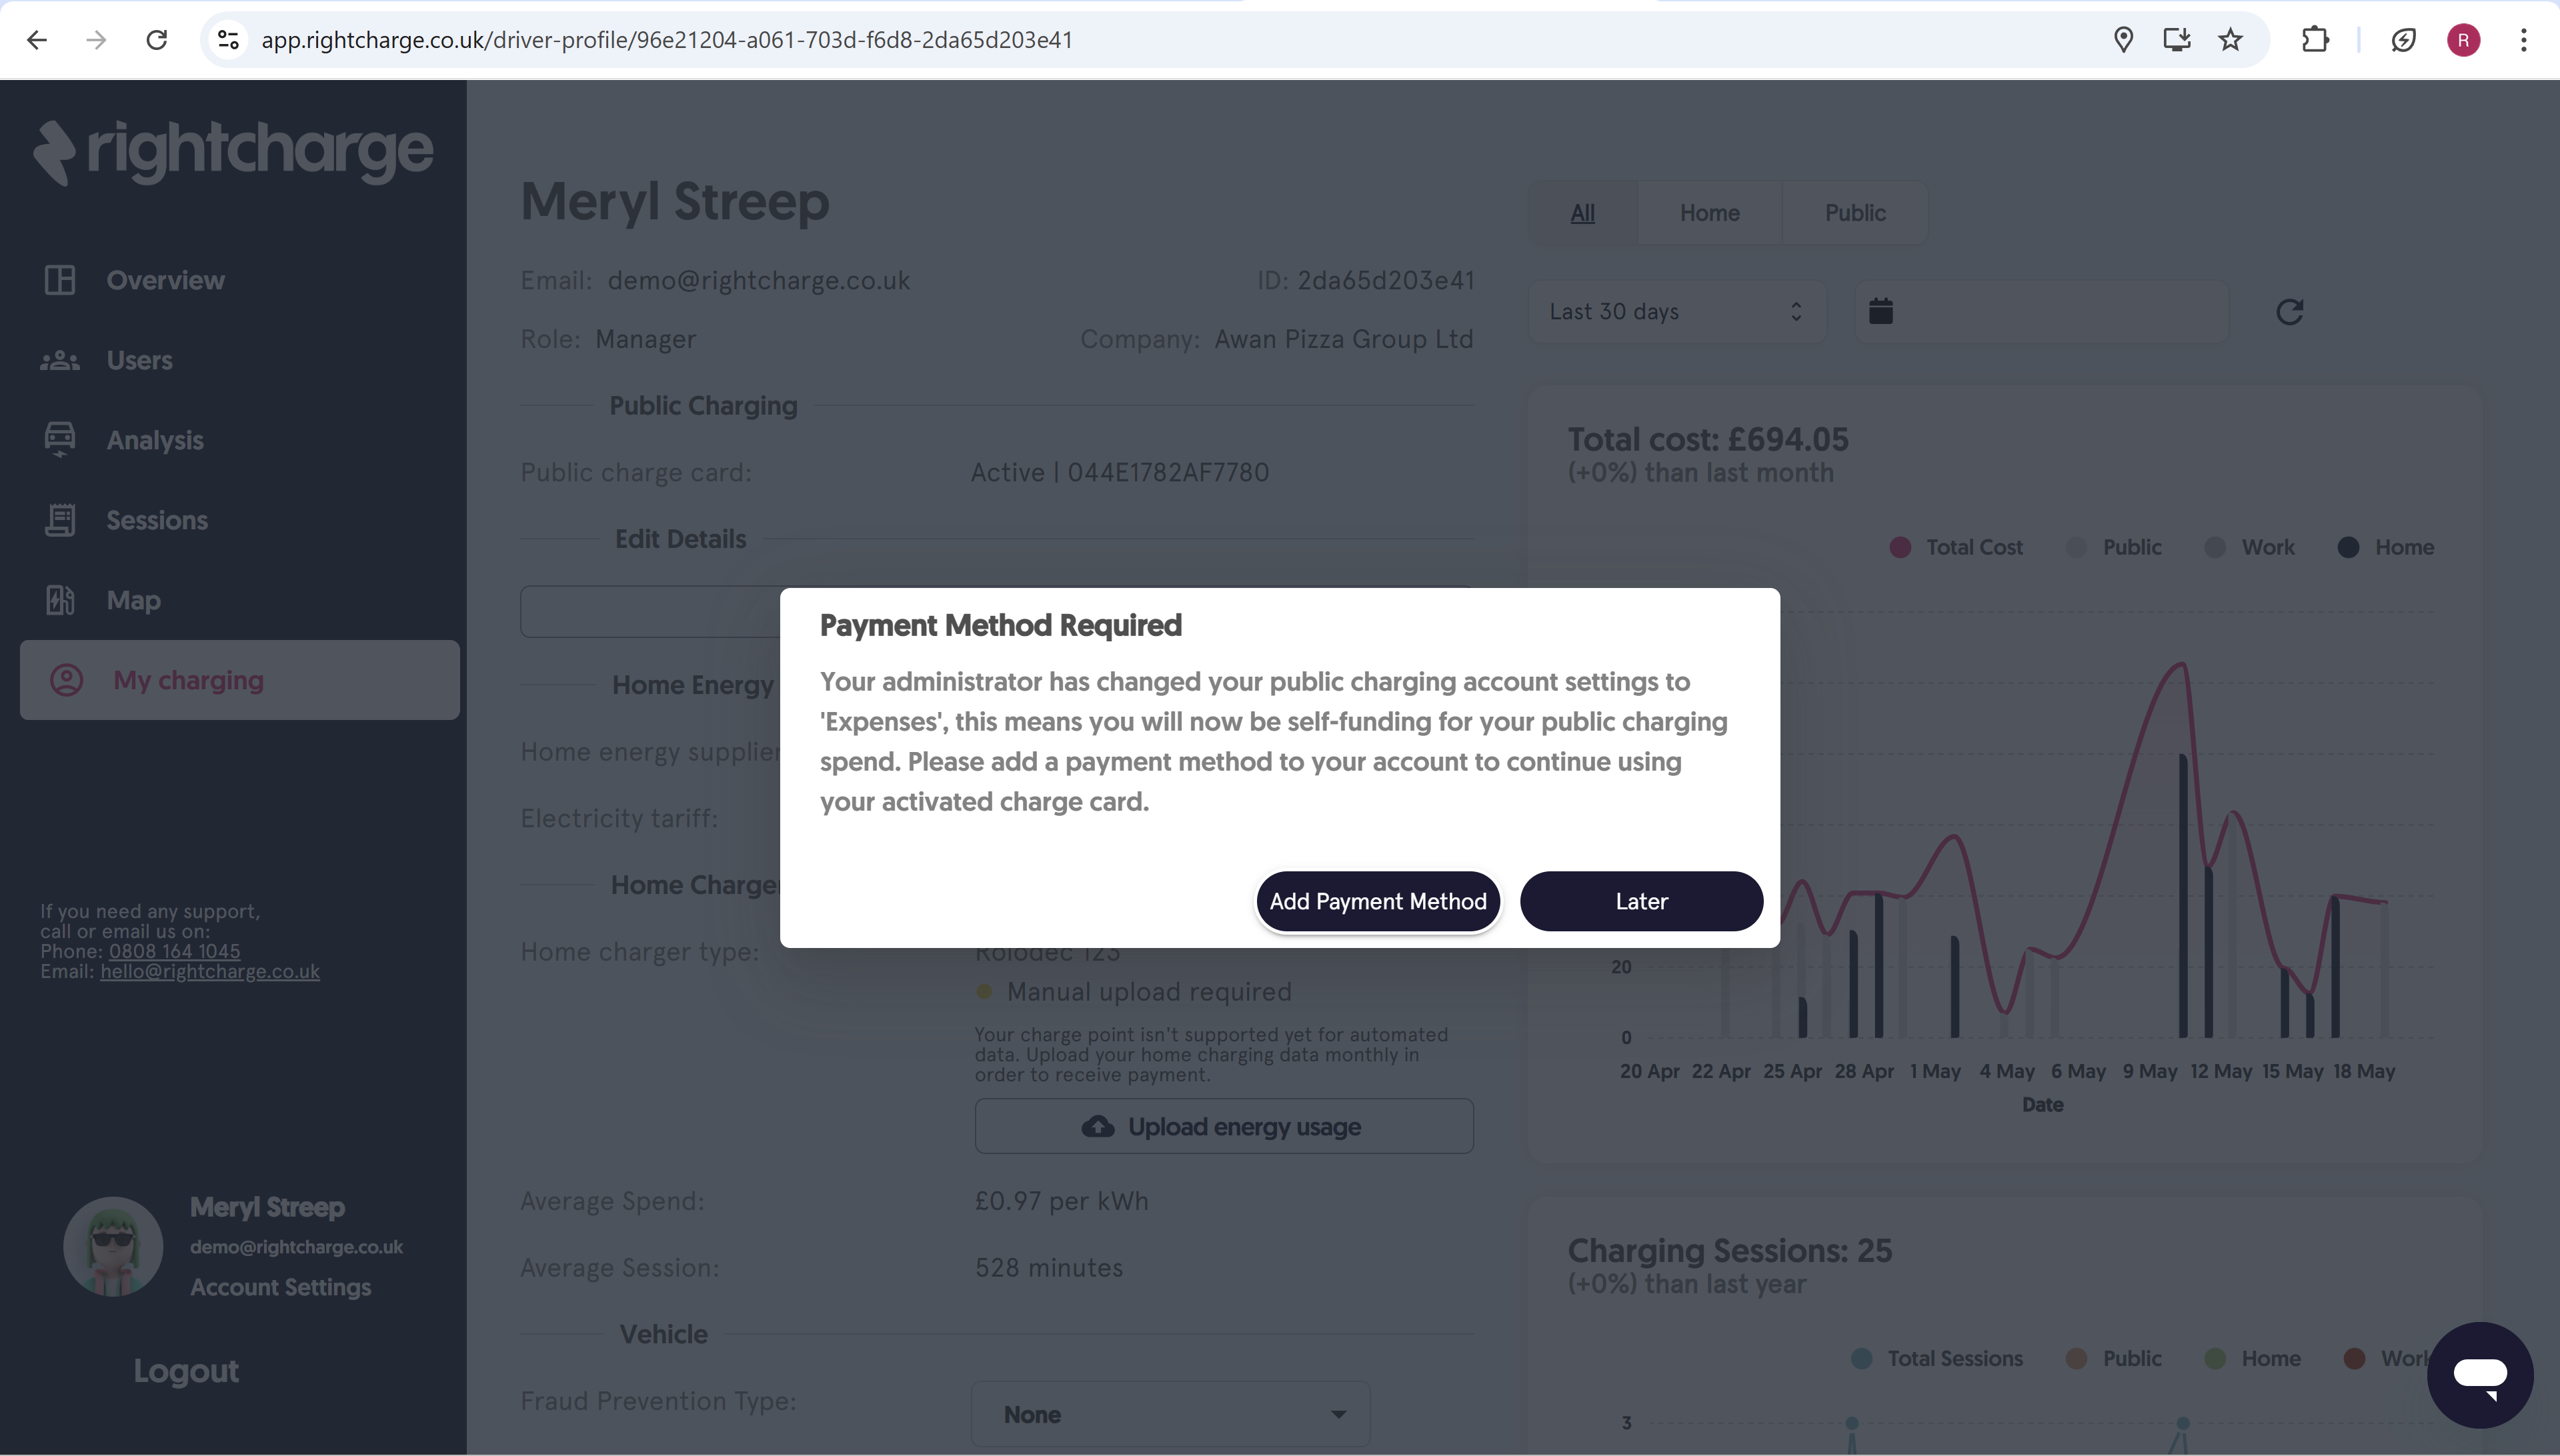
Task: Click Meryl Streep avatar thumbnail
Action: pos(113,1247)
